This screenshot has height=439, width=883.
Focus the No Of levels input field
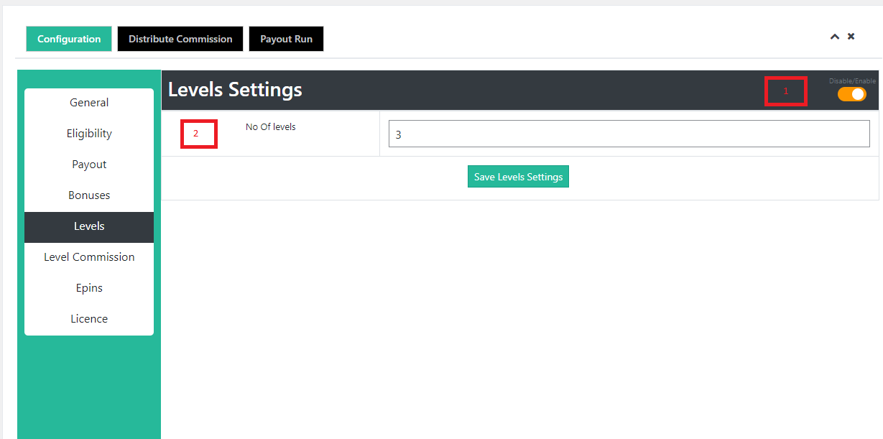point(629,134)
